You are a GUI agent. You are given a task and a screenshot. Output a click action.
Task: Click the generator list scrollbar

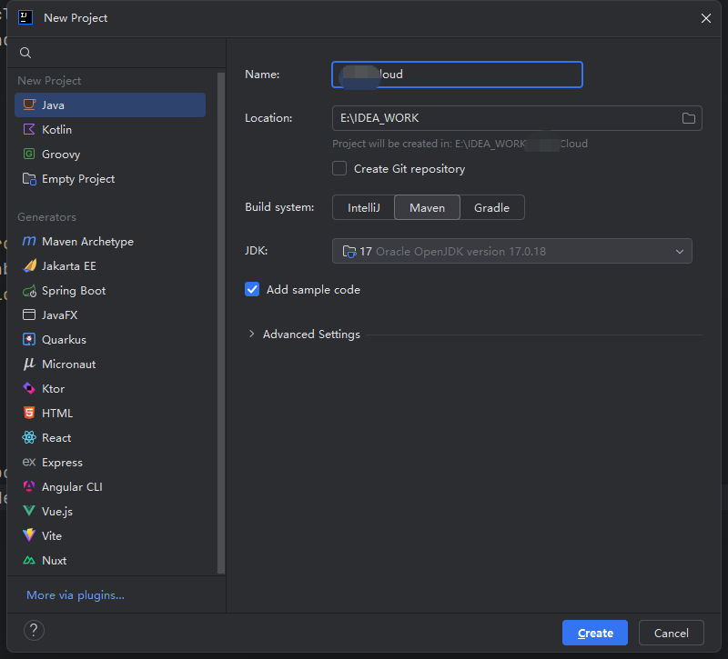(221, 323)
